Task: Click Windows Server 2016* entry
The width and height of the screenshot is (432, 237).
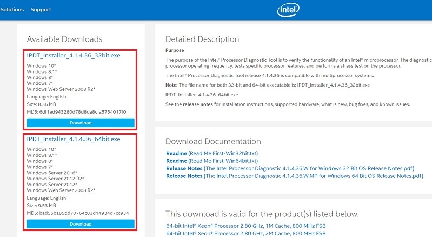Action: coord(52,173)
